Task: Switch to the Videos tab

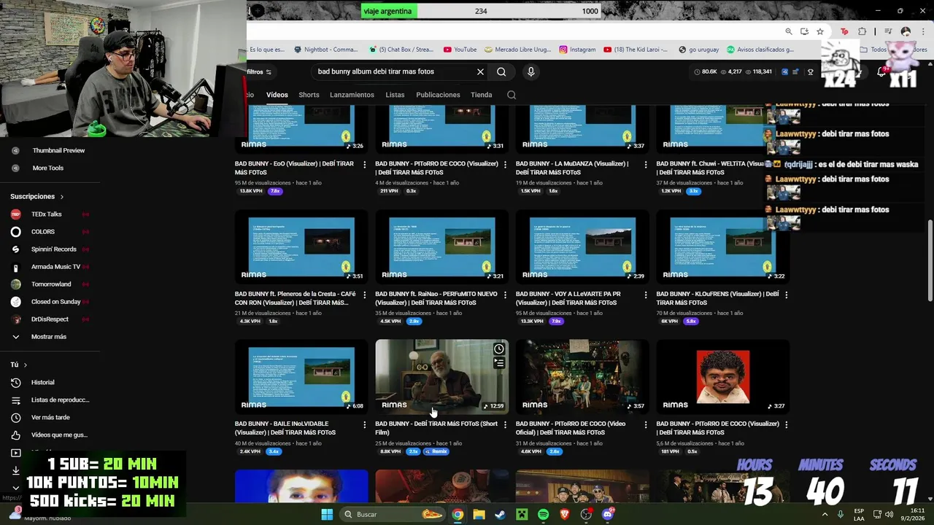Action: coord(277,95)
